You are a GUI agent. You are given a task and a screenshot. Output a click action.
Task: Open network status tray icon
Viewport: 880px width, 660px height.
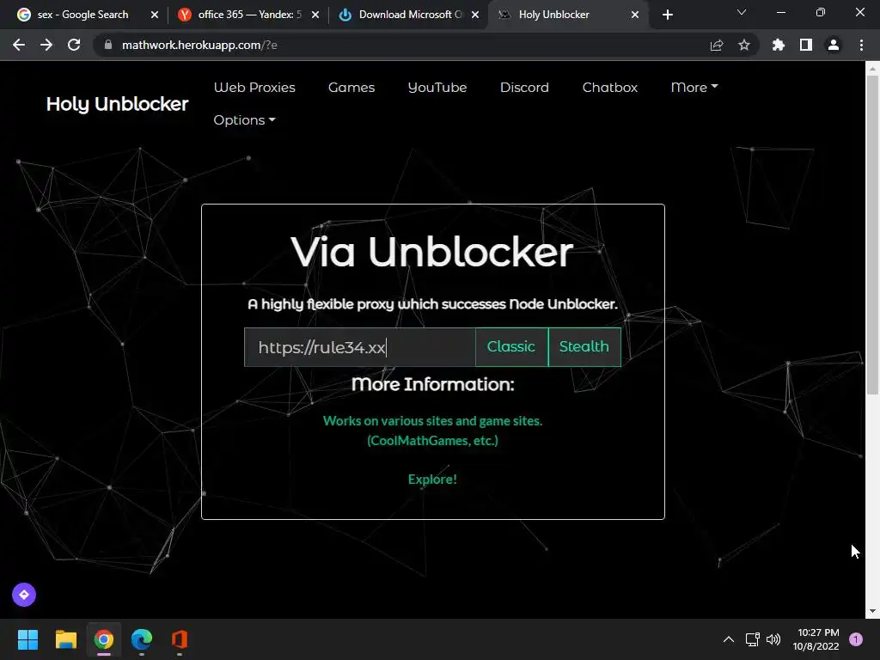pyautogui.click(x=752, y=639)
